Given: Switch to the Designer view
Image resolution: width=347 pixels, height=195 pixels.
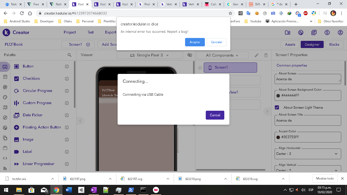Looking at the screenshot, I should [x=312, y=44].
